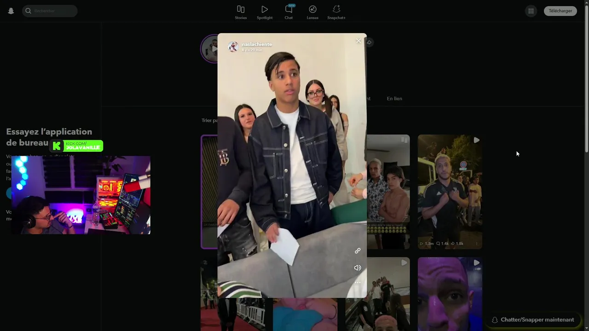The image size is (589, 331).
Task: Open options dots on Juventus jersey video
Action: 476,244
